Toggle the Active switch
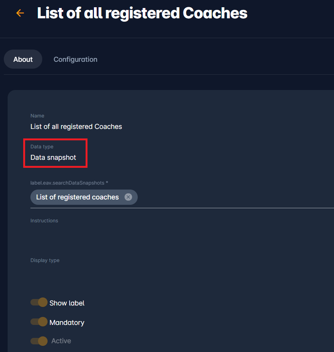Screen dimensions: 334x352 [x=39, y=341]
